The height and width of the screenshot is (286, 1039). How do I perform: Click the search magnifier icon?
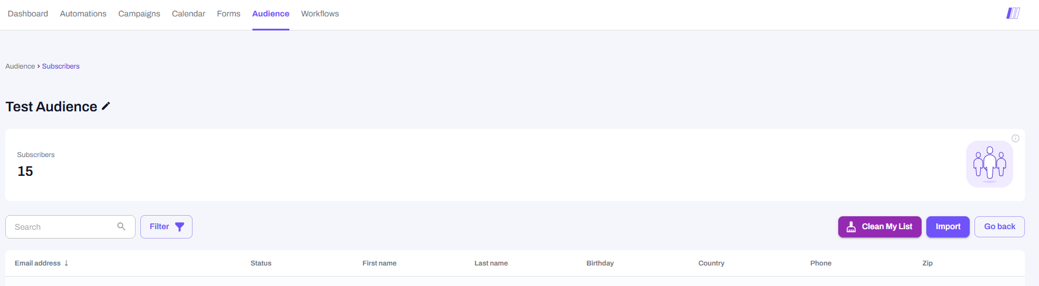(122, 226)
